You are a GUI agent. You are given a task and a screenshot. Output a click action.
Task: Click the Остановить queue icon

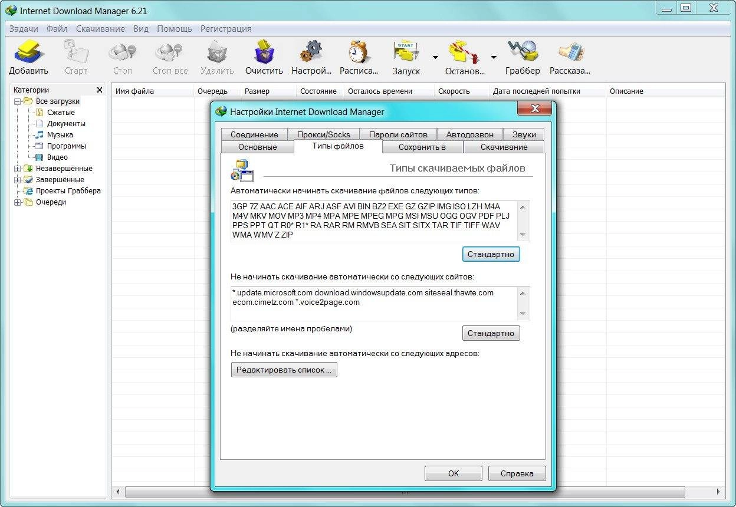(x=464, y=52)
